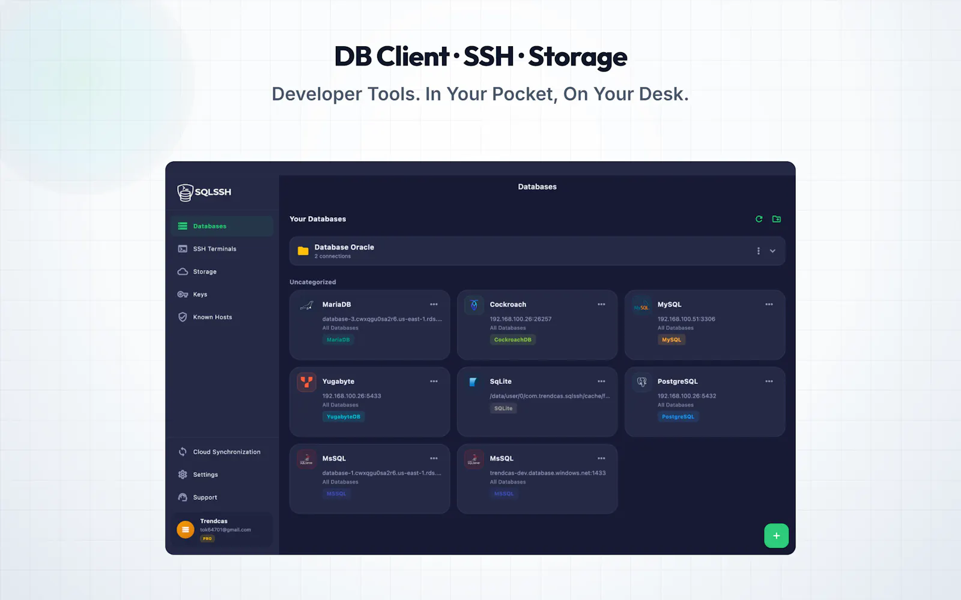Screen dimensions: 961x600
Task: Create a new folder icon
Action: pos(777,219)
